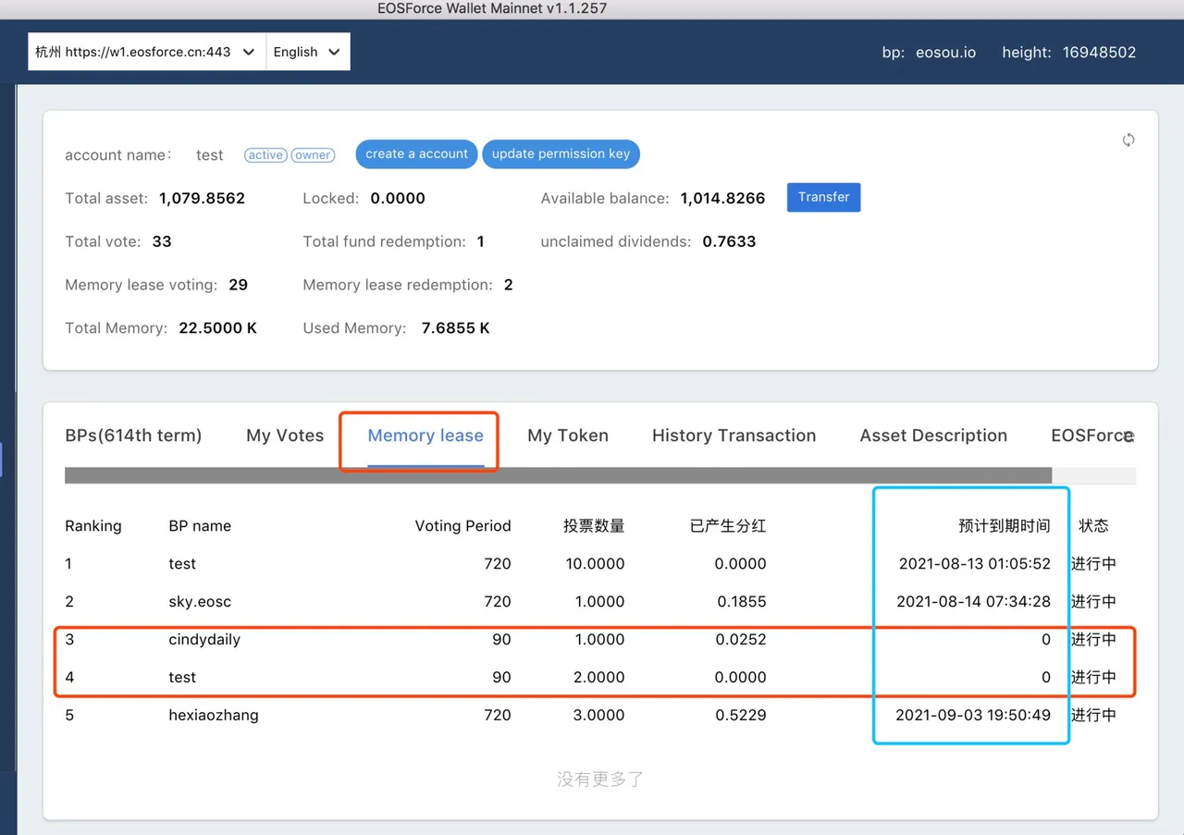This screenshot has width=1184, height=835.
Task: Open the English language dropdown
Action: (x=308, y=52)
